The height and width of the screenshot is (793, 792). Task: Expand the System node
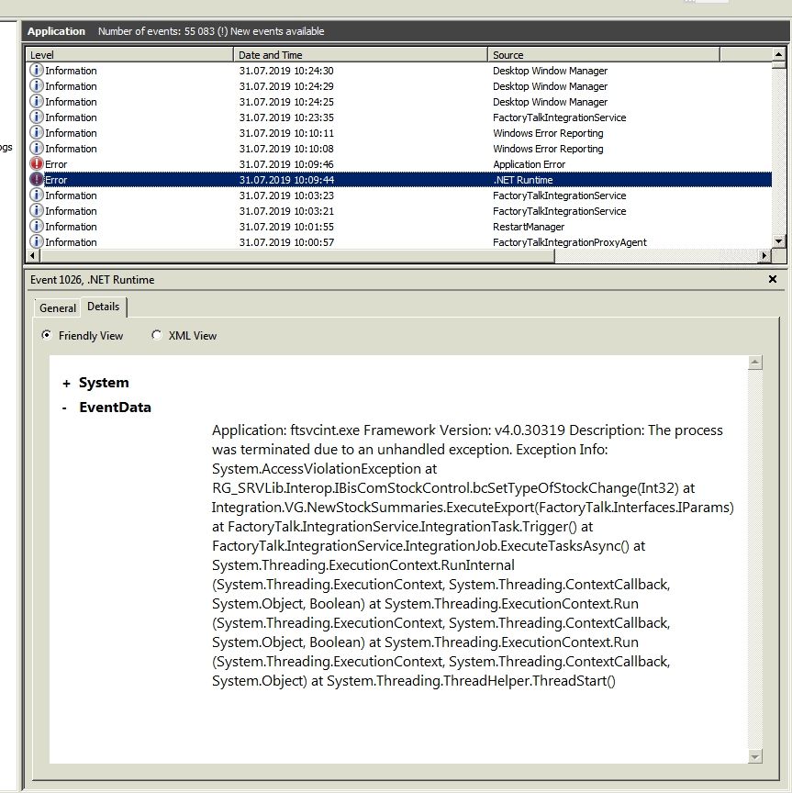click(66, 384)
